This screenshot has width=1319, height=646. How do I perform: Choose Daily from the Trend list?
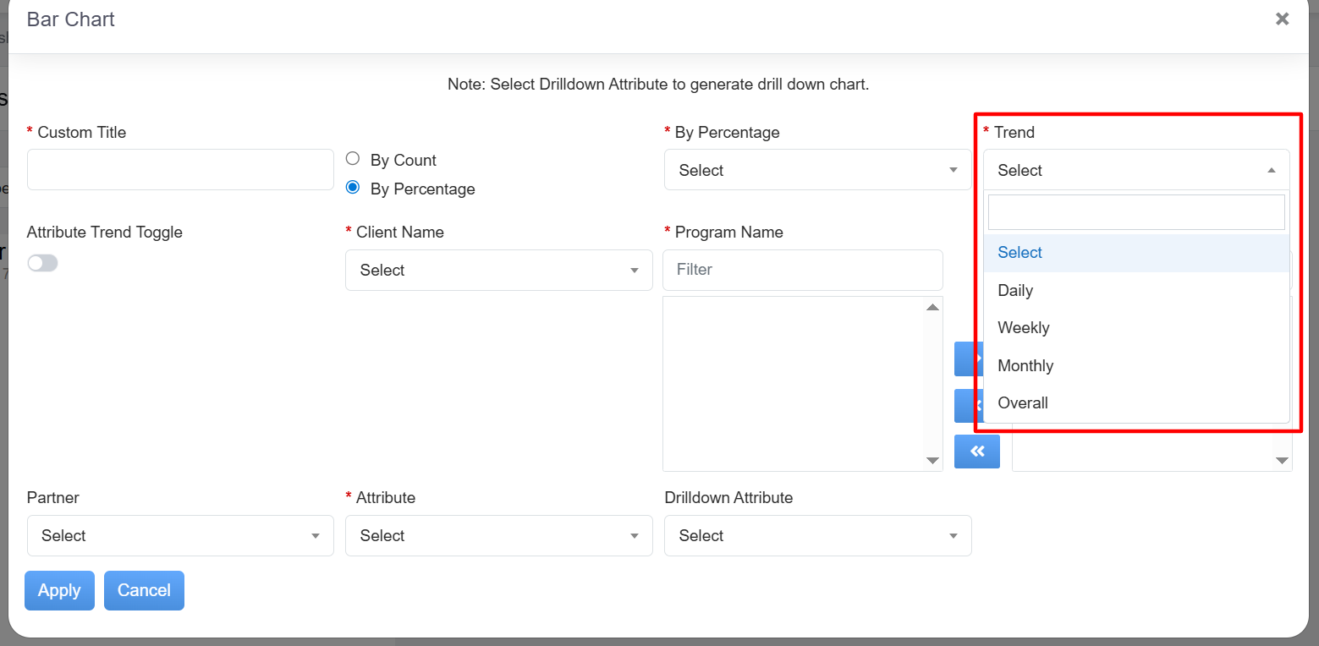tap(1015, 291)
